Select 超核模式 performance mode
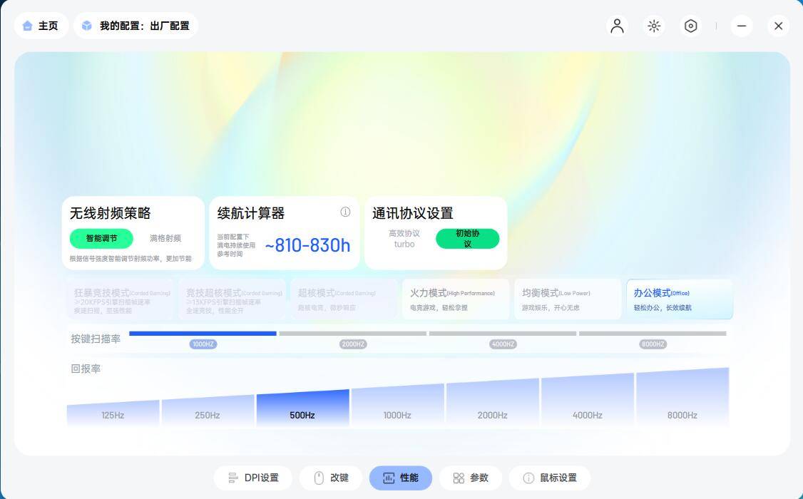 [344, 299]
